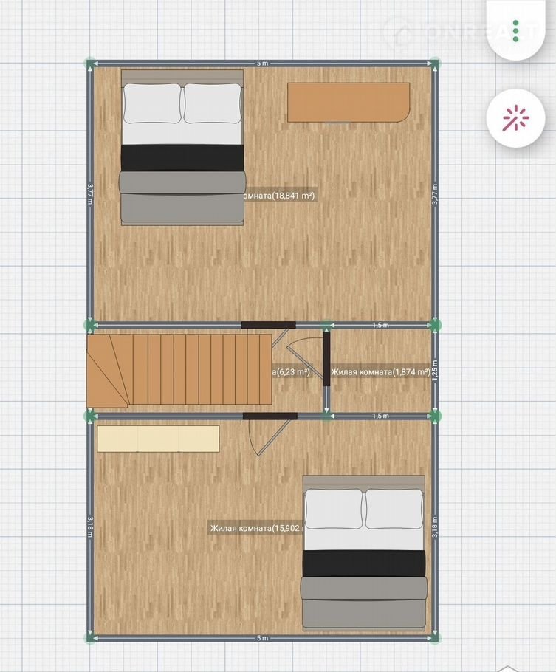Image resolution: width=556 pixels, height=672 pixels.
Task: Select the orange desk in upper room
Action: [x=348, y=102]
